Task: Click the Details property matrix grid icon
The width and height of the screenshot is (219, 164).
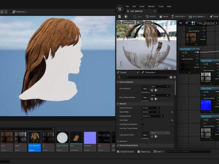Action: [171, 77]
